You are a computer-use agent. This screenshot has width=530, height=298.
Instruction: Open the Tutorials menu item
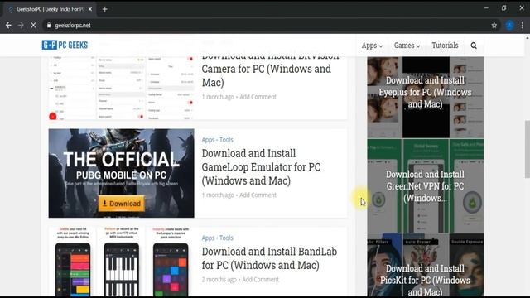(445, 46)
